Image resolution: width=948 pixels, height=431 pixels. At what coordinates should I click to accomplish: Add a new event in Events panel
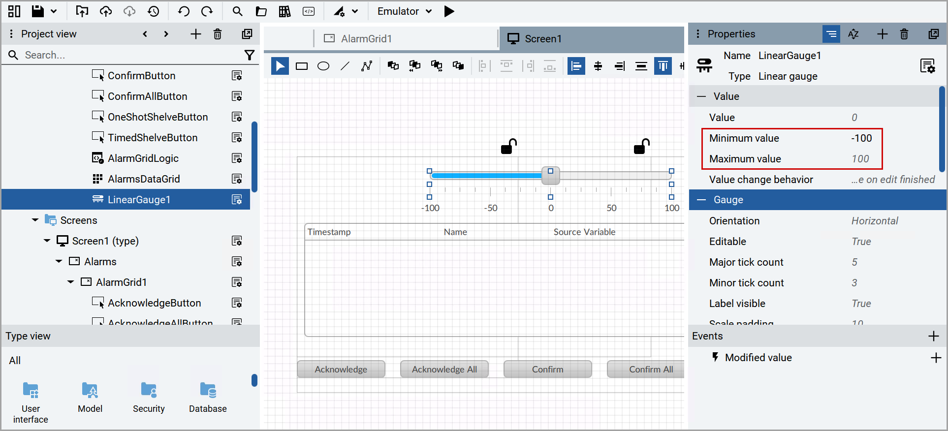pyautogui.click(x=933, y=336)
